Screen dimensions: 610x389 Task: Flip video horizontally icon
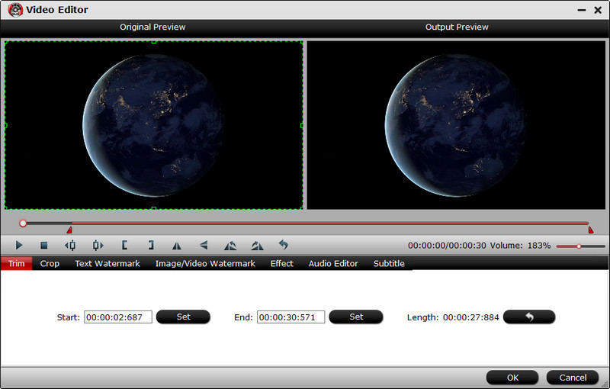tap(177, 246)
